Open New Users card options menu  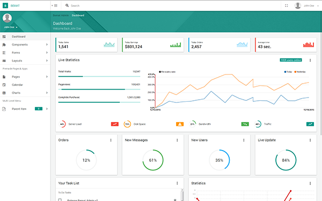pyautogui.click(x=244, y=140)
